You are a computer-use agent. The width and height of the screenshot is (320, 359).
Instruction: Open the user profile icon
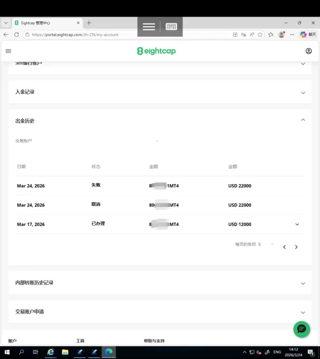pos(309,51)
